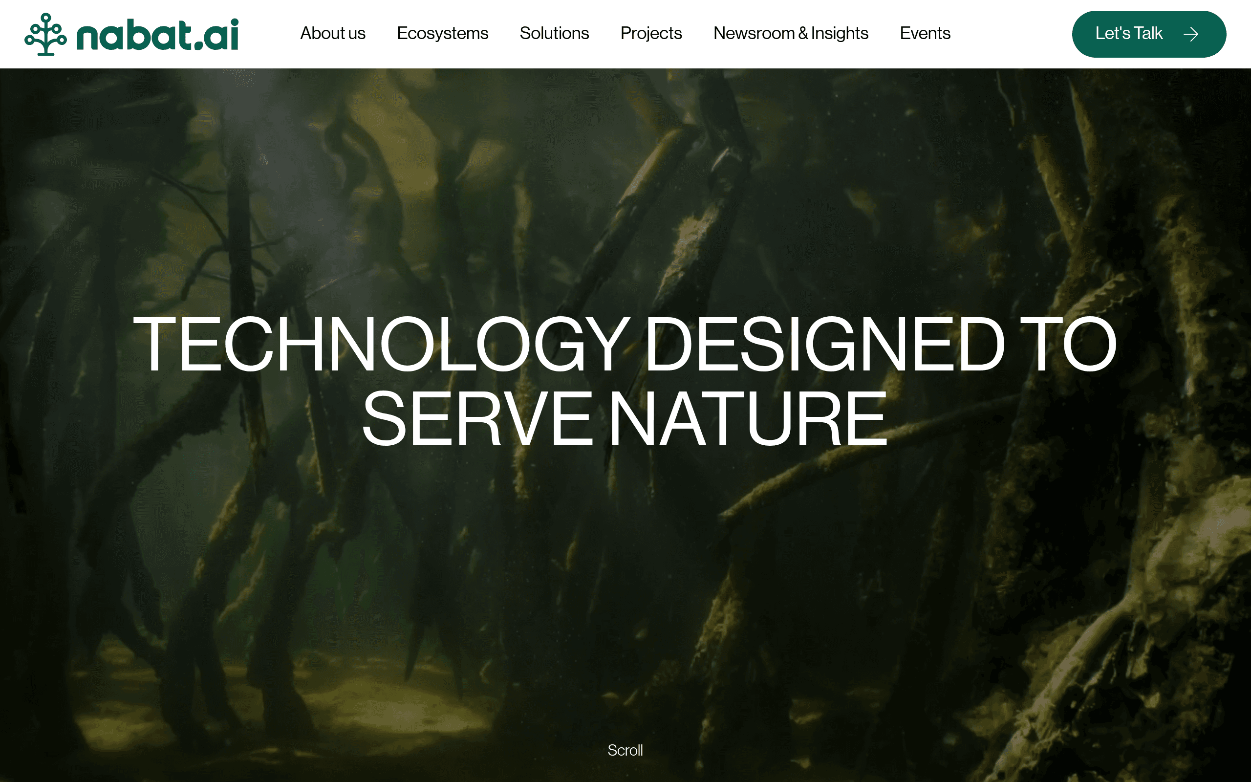
Task: Click the nabat.ai wordmark text
Action: 158,35
